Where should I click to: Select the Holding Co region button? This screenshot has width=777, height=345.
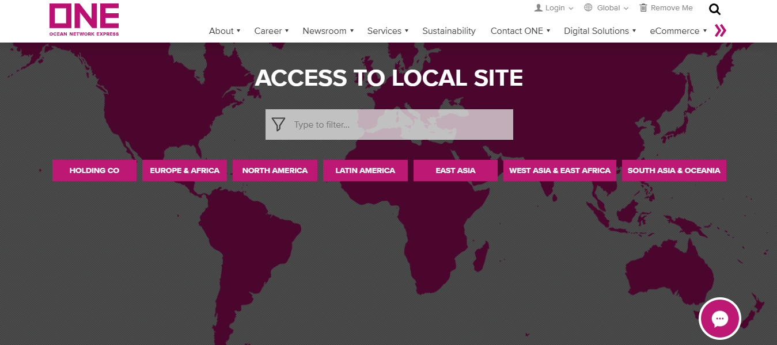coord(94,171)
